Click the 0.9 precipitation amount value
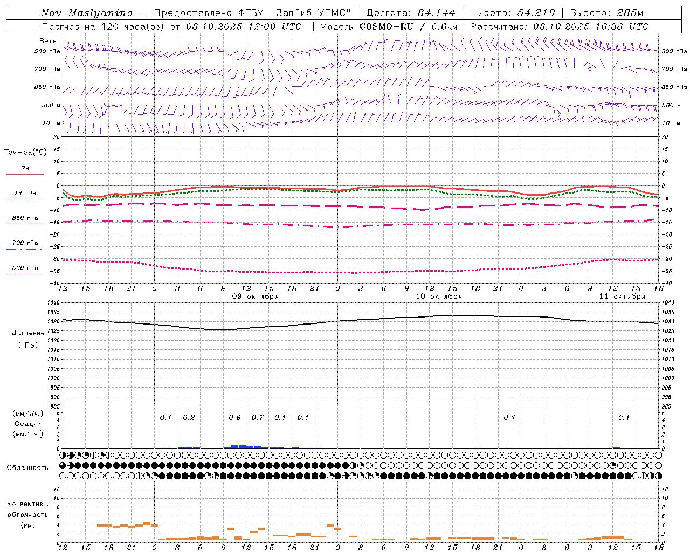This screenshot has width=690, height=552. click(234, 417)
